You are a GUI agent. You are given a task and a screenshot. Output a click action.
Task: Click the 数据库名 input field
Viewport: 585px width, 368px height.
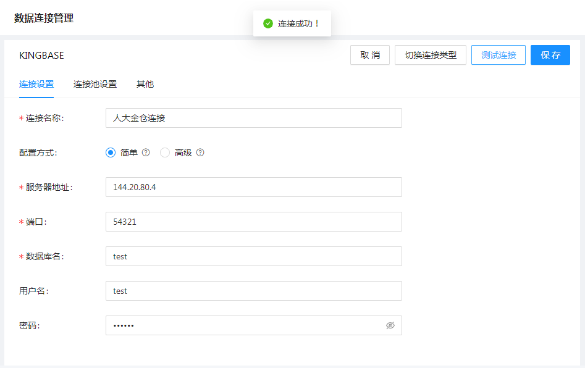(x=253, y=256)
